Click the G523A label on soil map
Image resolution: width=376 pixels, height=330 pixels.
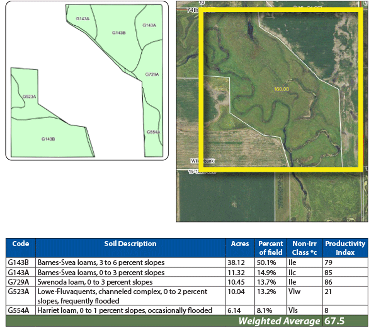coord(29,97)
